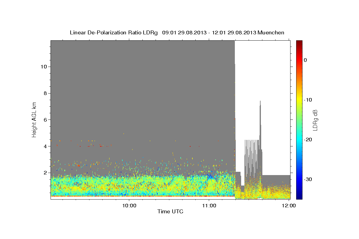
Task: Click the colorbar value 0
Action: pyautogui.click(x=305, y=60)
